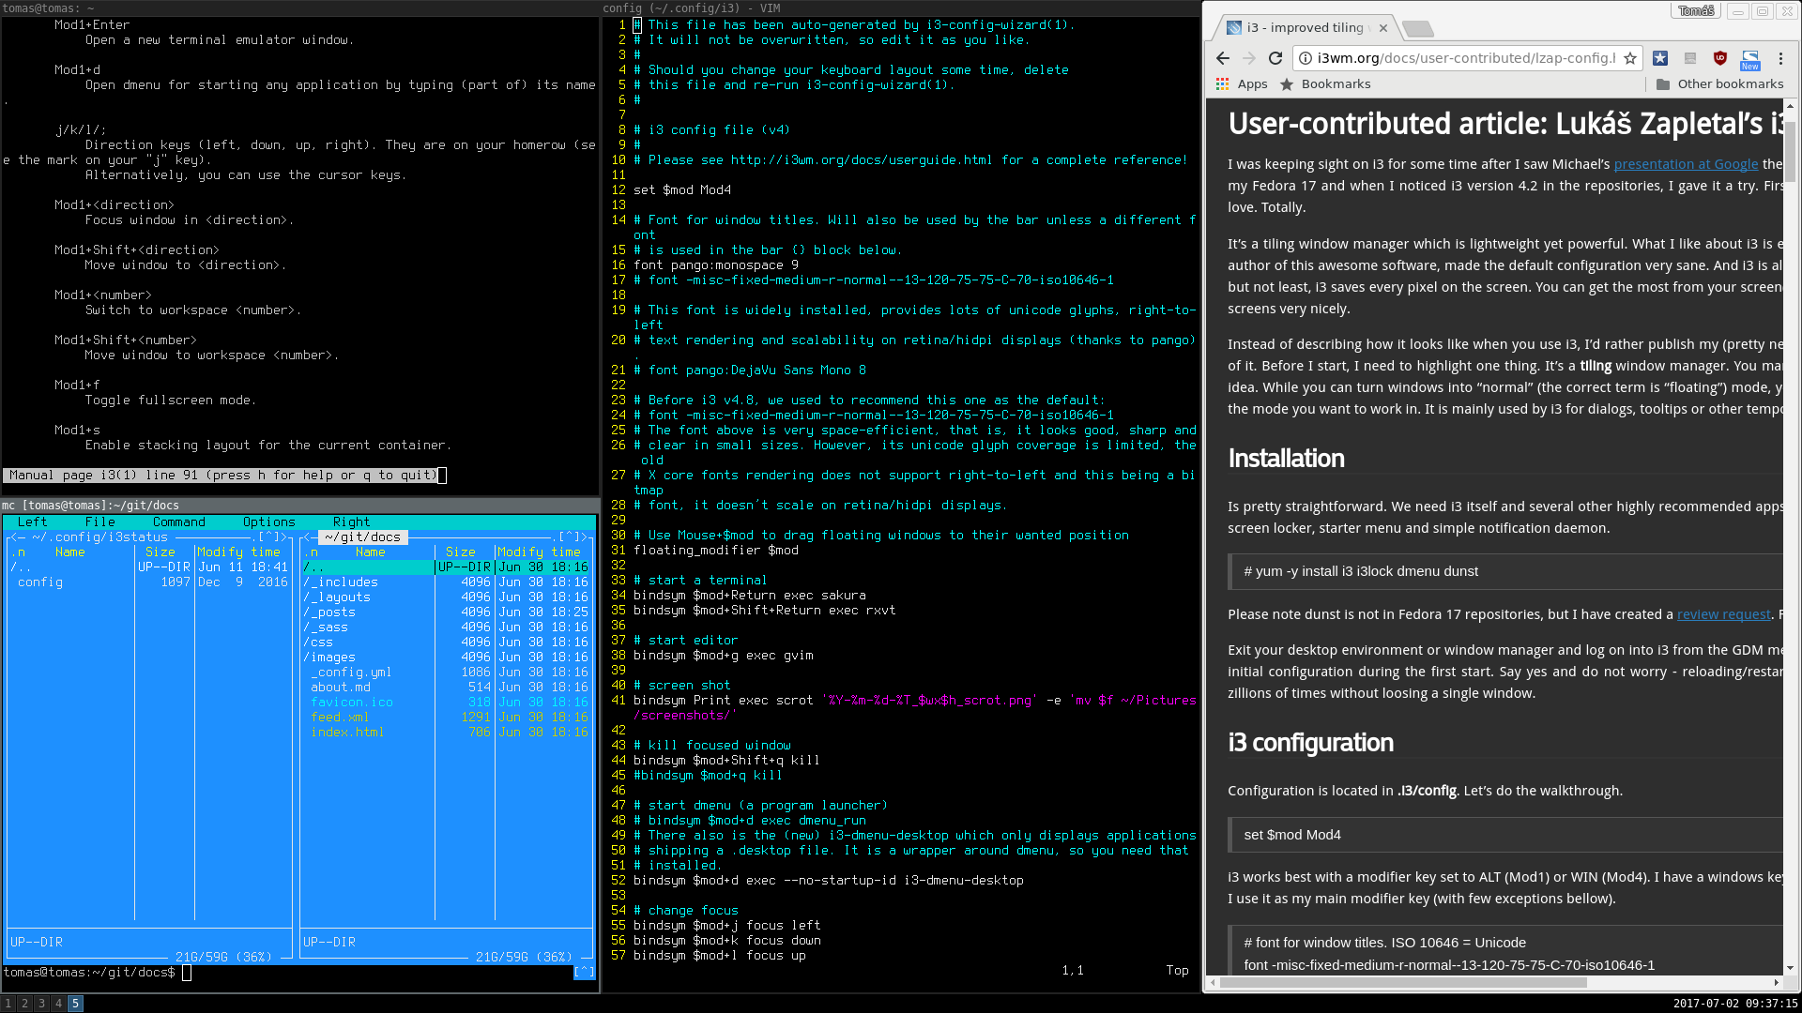Click the i3bar date and time
Screen dimensions: 1802x1013
click(1735, 1004)
